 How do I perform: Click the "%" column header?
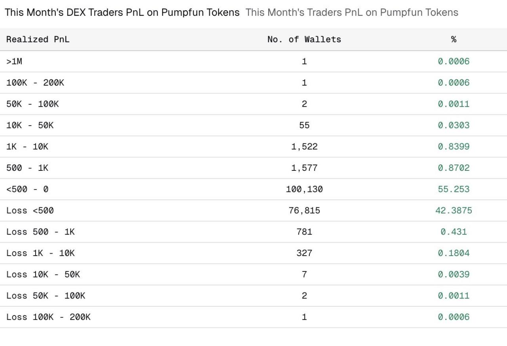point(454,39)
